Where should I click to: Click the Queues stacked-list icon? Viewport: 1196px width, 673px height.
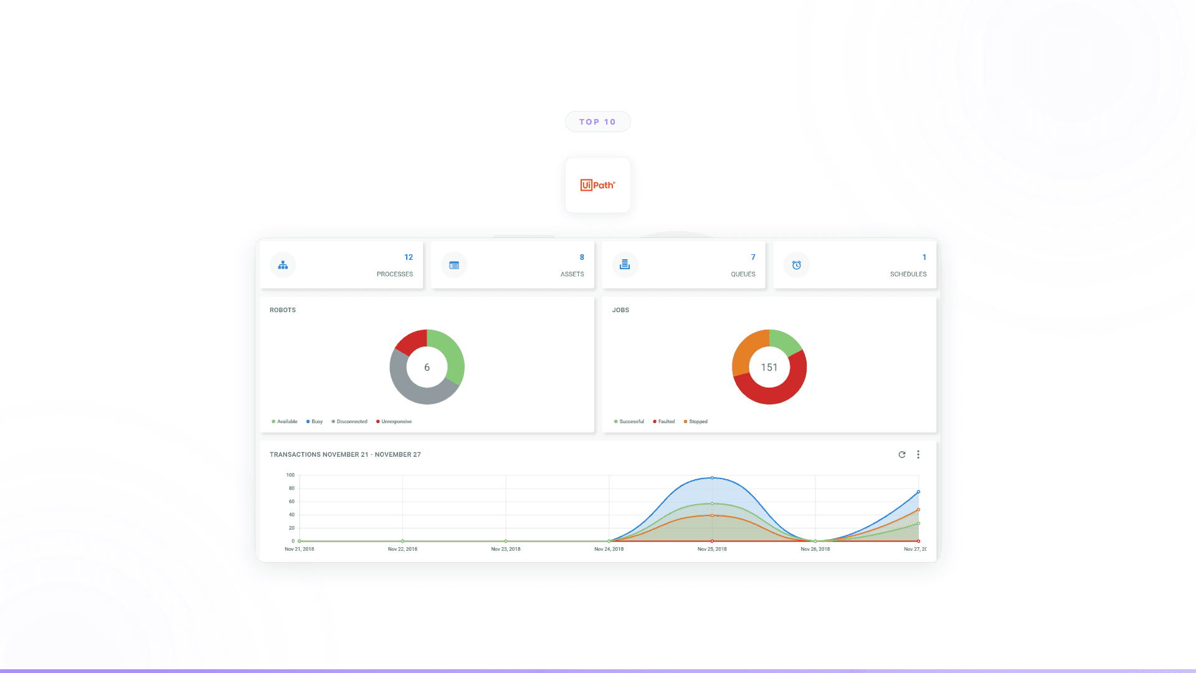[x=625, y=265]
